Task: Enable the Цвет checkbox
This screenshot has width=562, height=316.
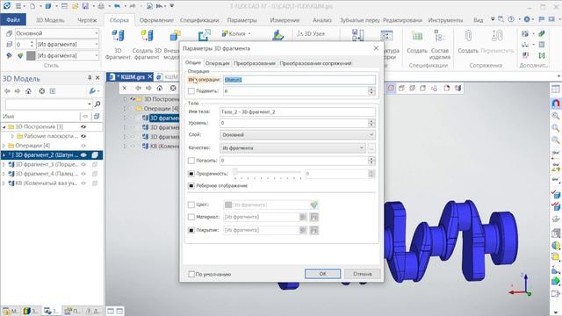Action: tap(191, 205)
